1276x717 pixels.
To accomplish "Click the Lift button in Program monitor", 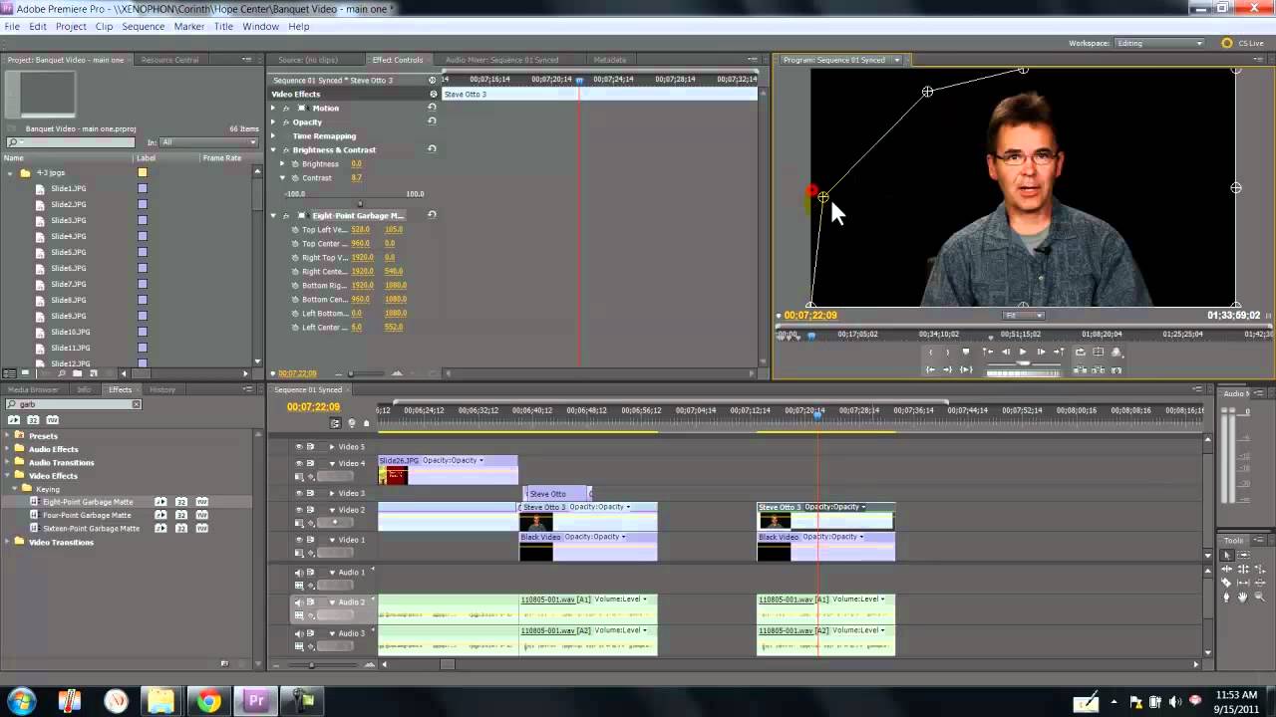I will [x=1080, y=369].
